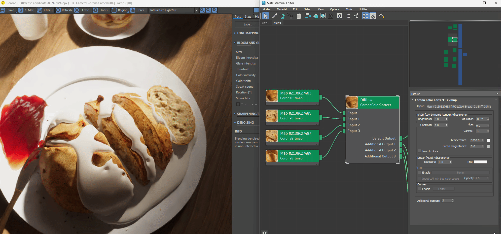
Task: Toggle the Custom aperture checkbox
Action: (238, 104)
